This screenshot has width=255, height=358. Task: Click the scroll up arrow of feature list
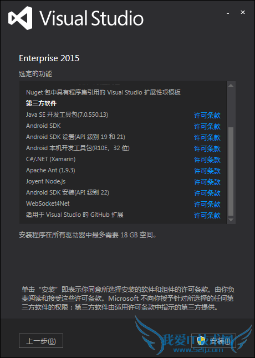pos(231,86)
